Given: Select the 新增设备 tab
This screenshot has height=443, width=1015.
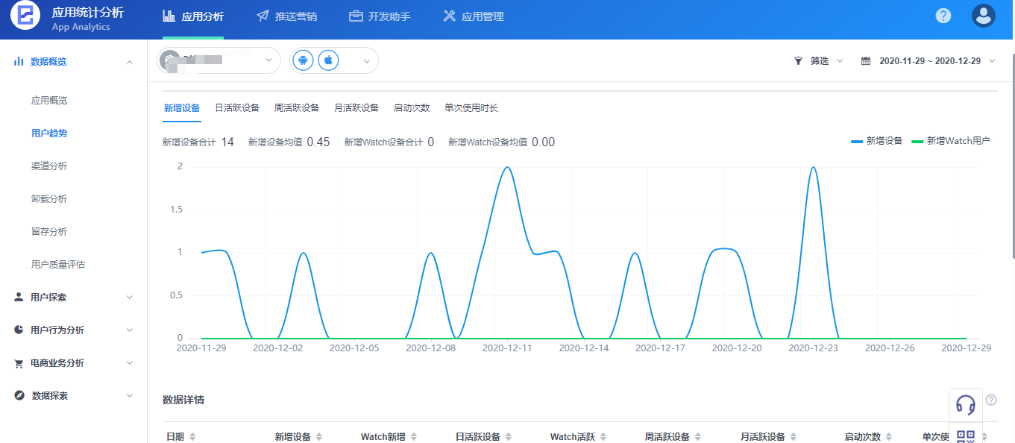Looking at the screenshot, I should tap(182, 108).
